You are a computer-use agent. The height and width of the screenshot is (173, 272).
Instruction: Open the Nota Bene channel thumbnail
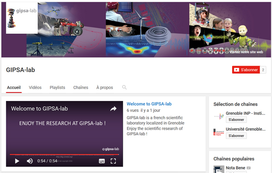[219, 169]
